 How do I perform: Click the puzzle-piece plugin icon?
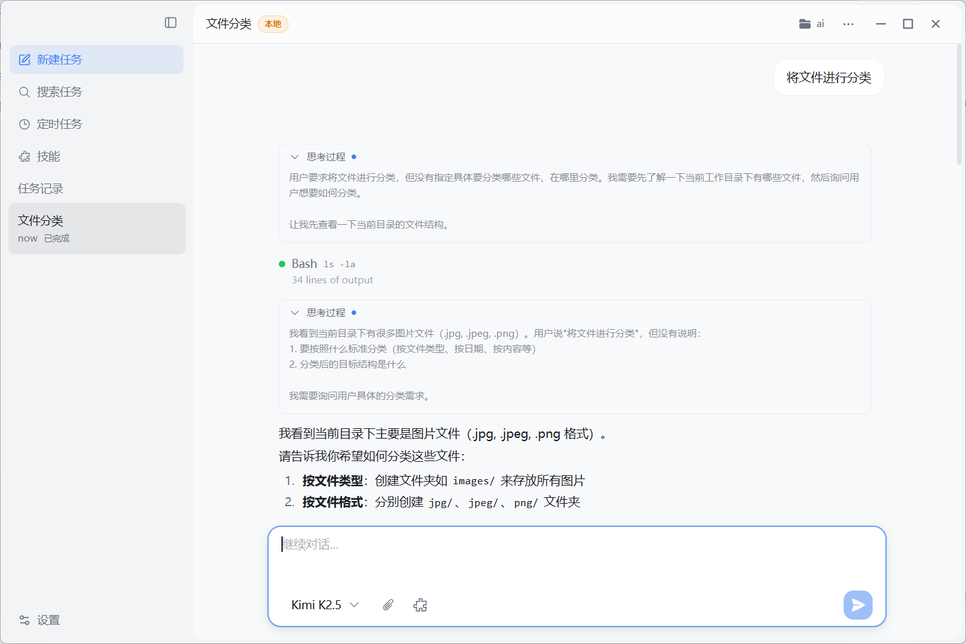pyautogui.click(x=420, y=605)
